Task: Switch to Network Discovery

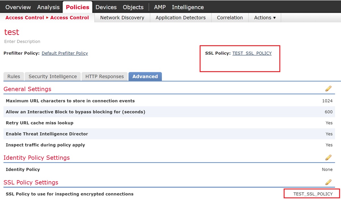Action: 122,18
